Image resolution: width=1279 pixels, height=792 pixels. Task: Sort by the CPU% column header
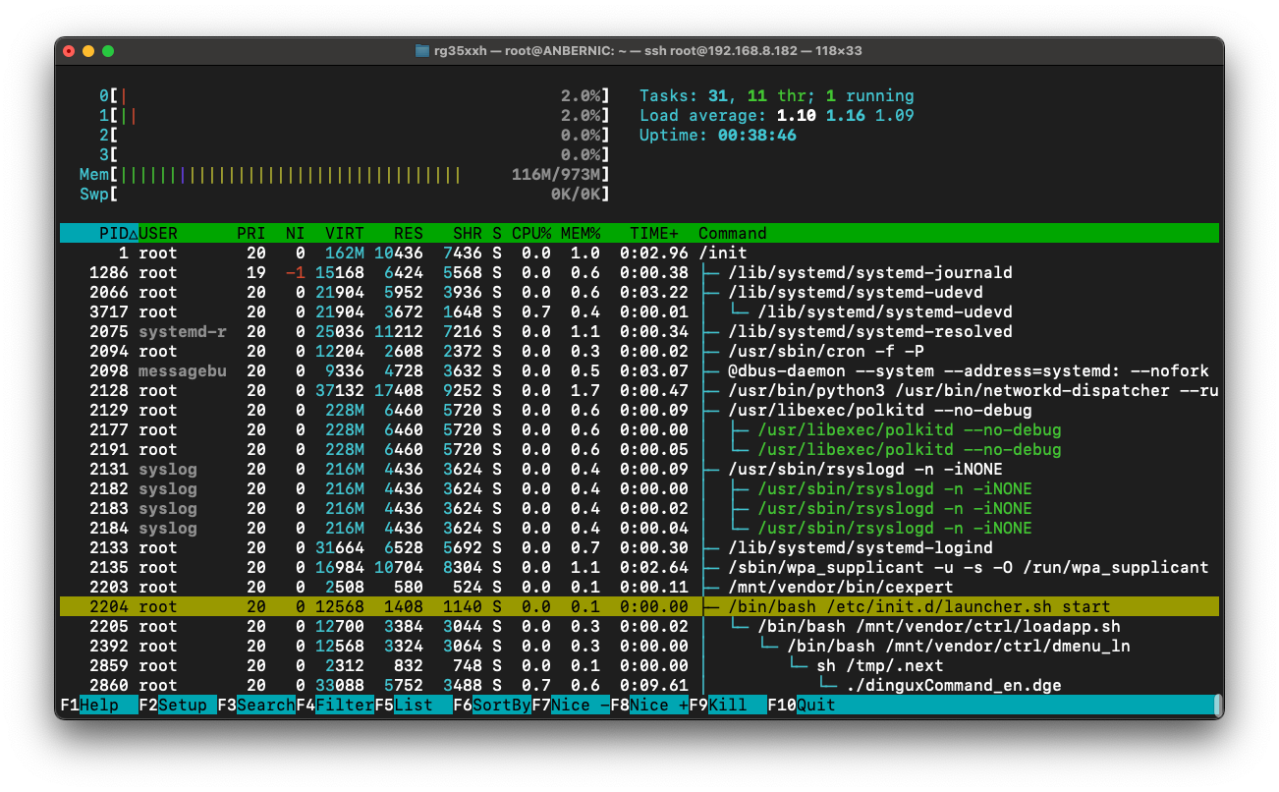coord(531,233)
